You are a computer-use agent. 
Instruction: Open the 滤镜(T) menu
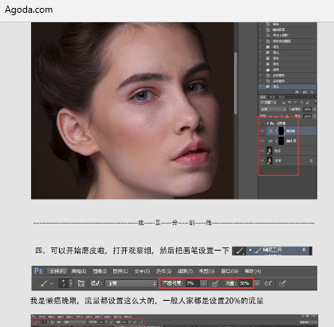pyautogui.click(x=185, y=271)
